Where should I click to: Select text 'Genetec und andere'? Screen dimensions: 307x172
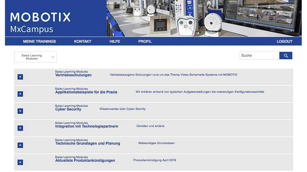pyautogui.click(x=150, y=126)
